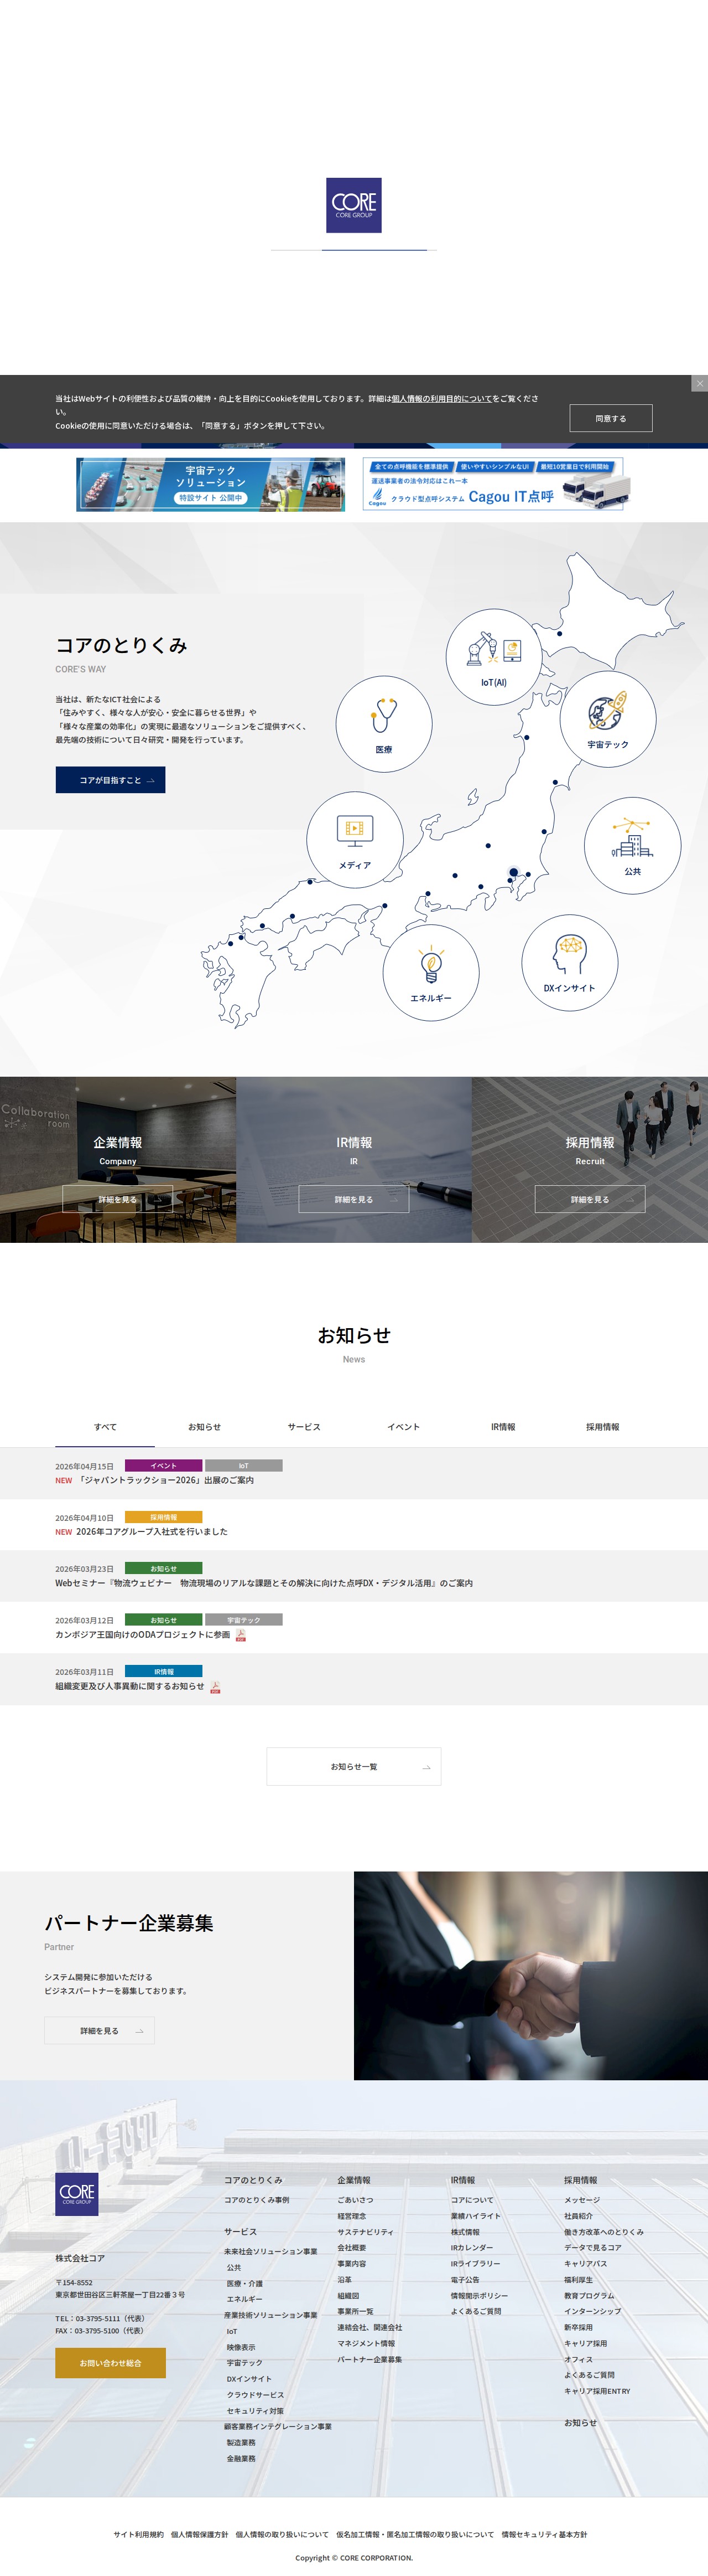
Task: Open footer link 会社概要
Action: 351,2247
